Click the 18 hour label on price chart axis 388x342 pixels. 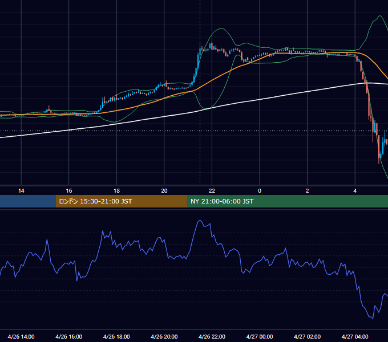coord(116,191)
